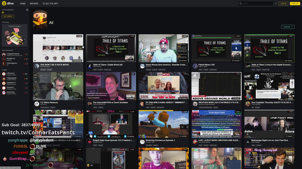302x169 pixels.
Task: Click avatar beside Patriot News LIVE
Action: tap(195, 66)
